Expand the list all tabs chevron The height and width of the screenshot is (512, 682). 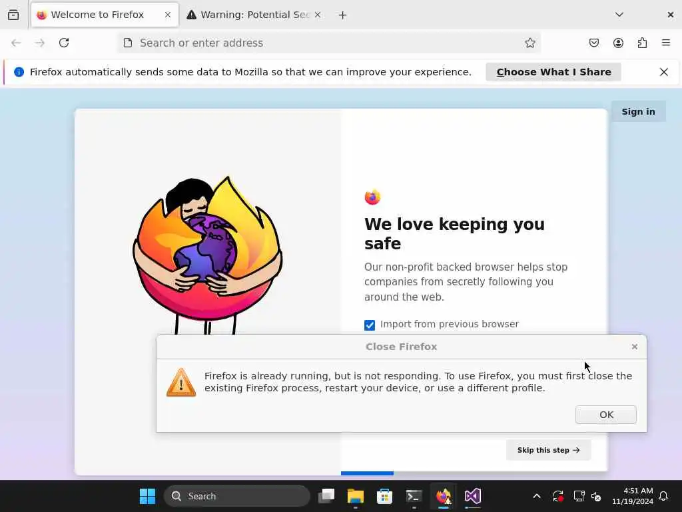tap(619, 15)
